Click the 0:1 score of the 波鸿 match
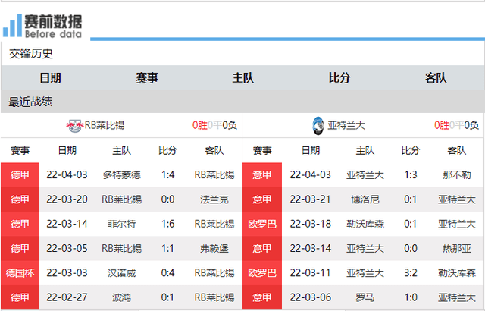This screenshot has width=485, height=311. pyautogui.click(x=168, y=297)
